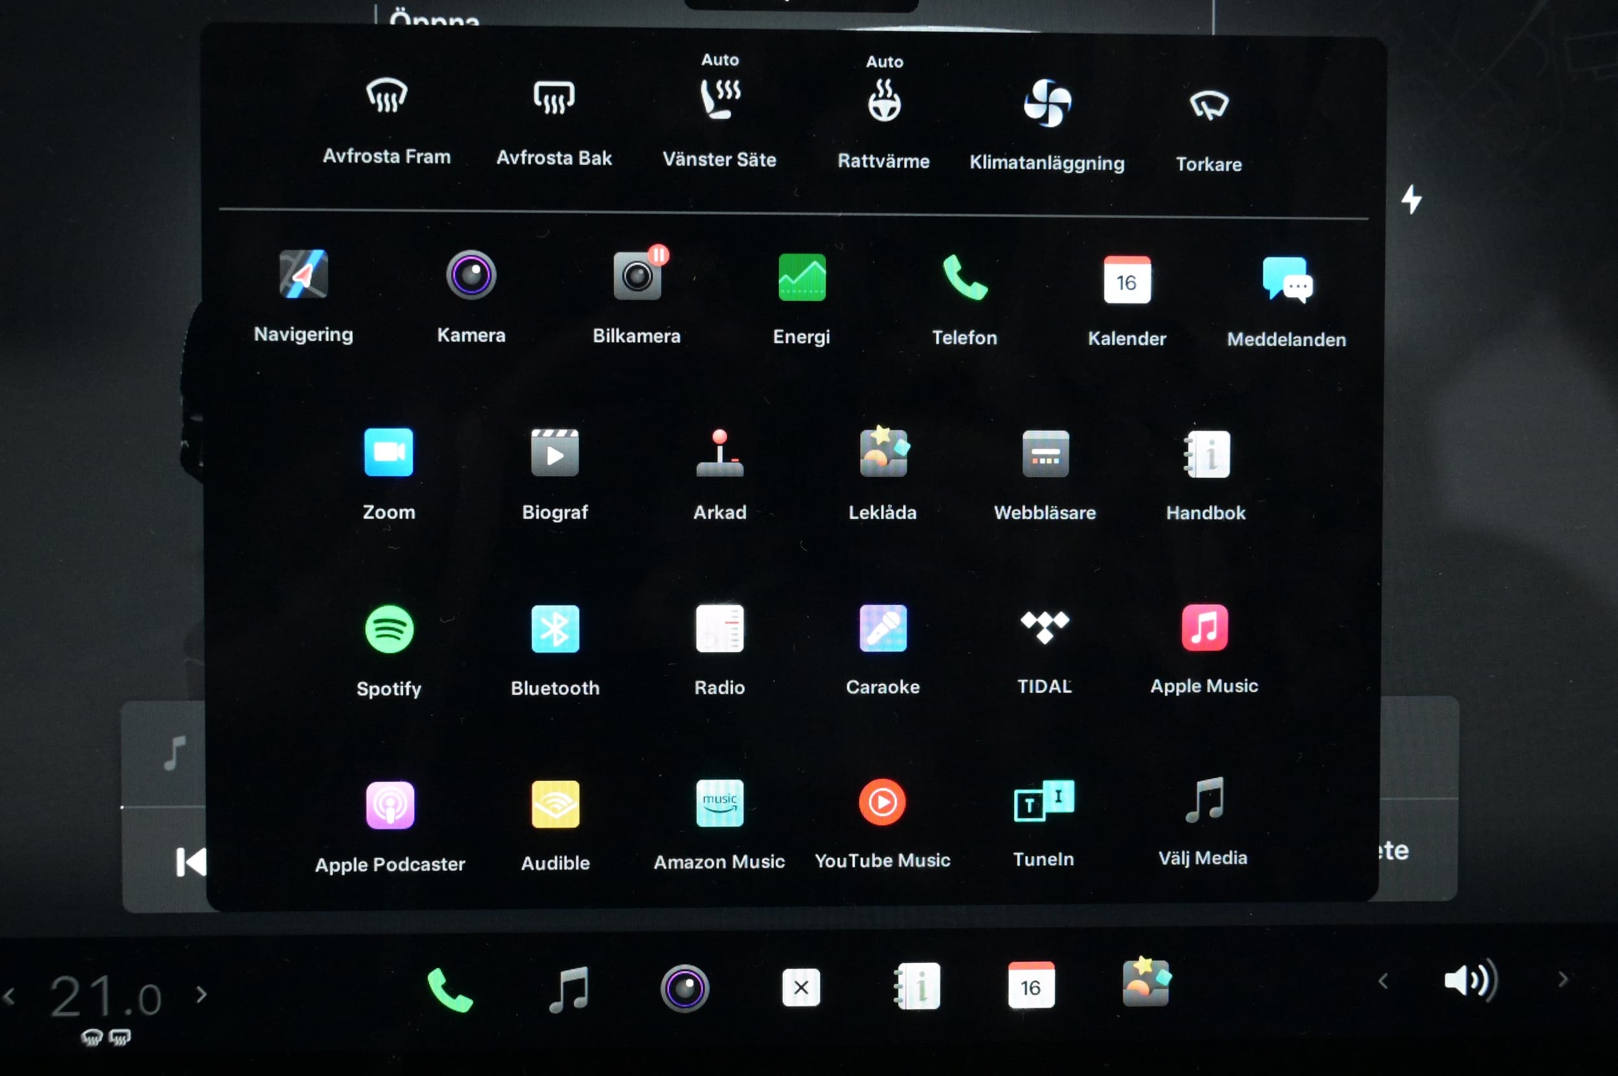Open the Kalender app in grid
The width and height of the screenshot is (1618, 1076).
click(x=1127, y=280)
